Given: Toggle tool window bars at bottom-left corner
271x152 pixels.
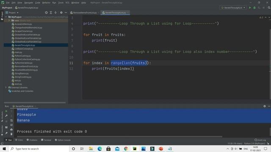Looking at the screenshot, I should tap(2, 144).
